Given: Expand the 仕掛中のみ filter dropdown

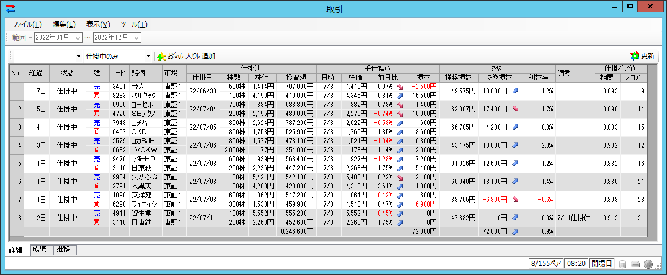Looking at the screenshot, I should (148, 57).
